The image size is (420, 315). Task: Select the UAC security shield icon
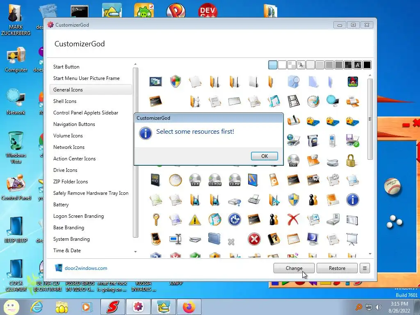176,82
